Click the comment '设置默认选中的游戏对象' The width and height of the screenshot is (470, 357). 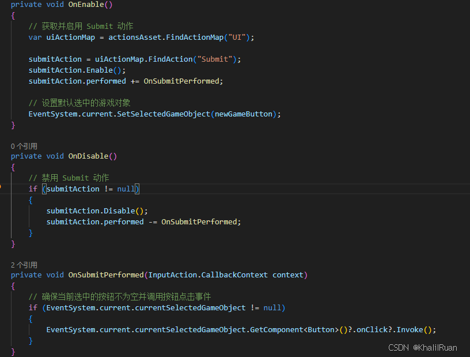[79, 103]
